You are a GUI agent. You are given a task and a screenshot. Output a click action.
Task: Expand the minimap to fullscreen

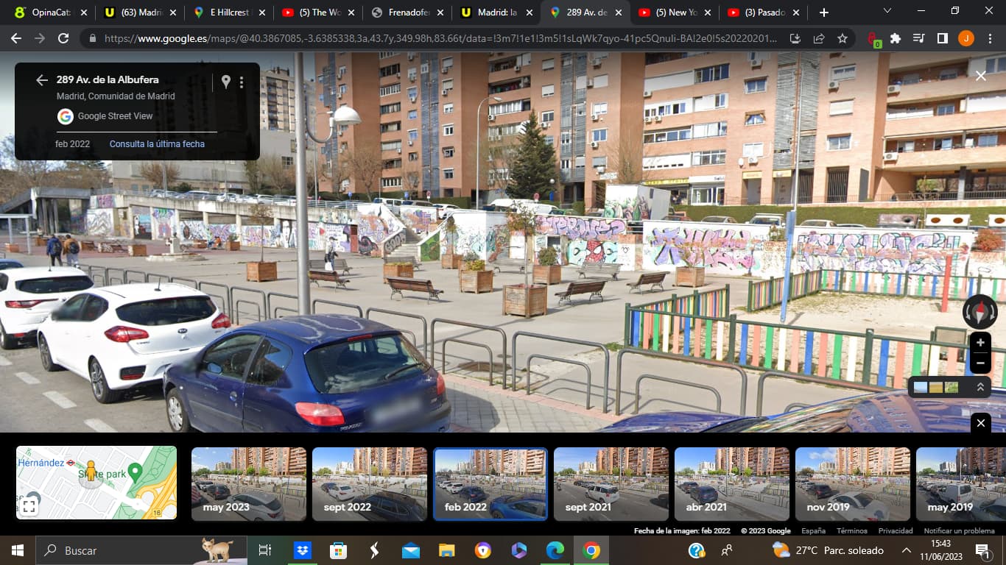click(29, 505)
